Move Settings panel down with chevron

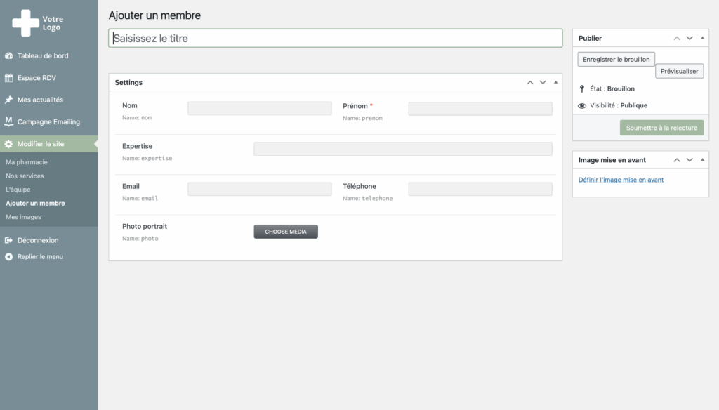(543, 83)
